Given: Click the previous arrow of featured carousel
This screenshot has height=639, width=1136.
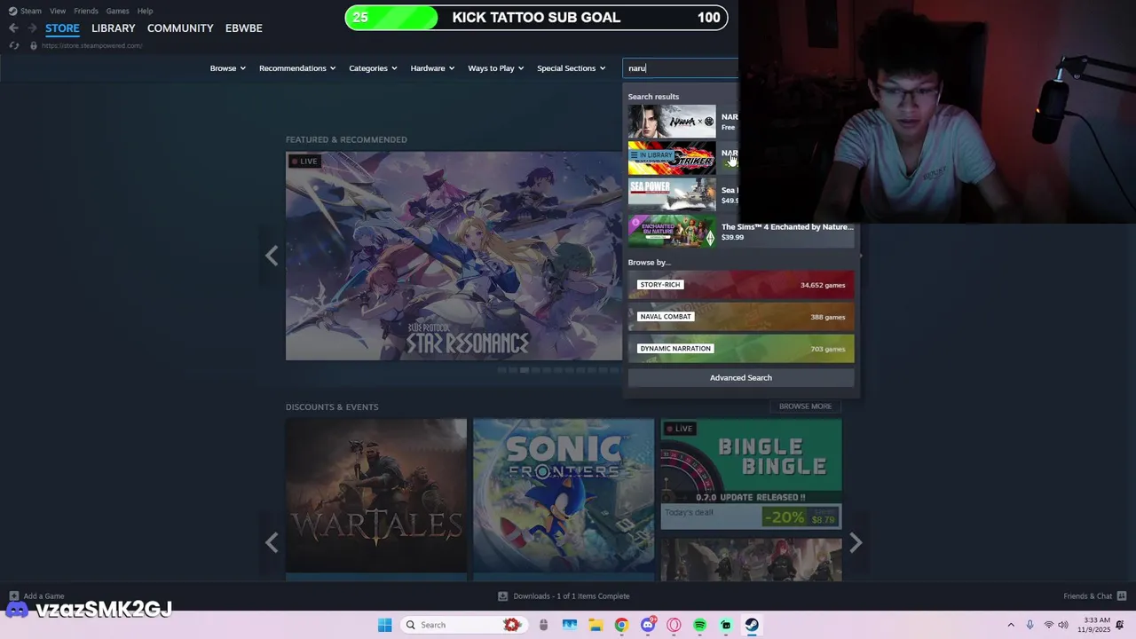Looking at the screenshot, I should click(x=272, y=256).
